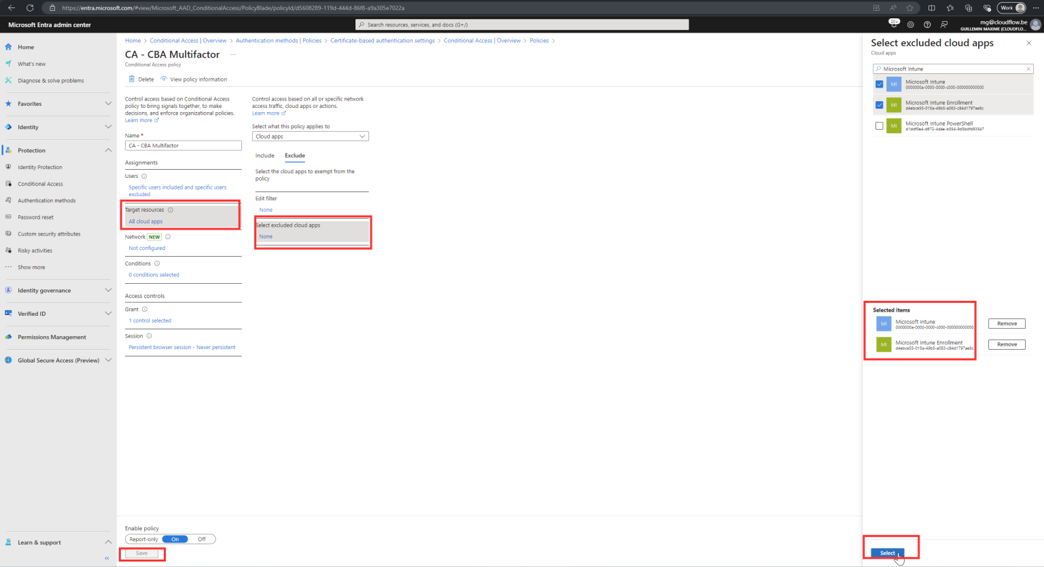Remove Microsoft Intune Enrollment from selected items
Viewport: 1044px width, 567px height.
(1007, 344)
